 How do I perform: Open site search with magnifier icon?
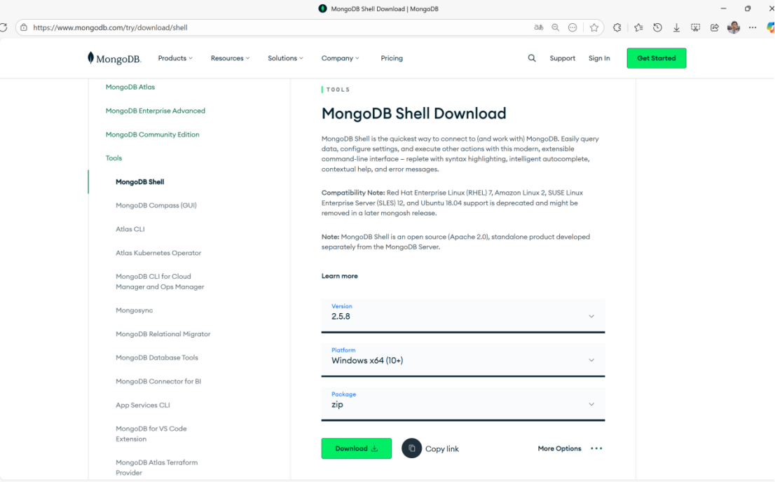[532, 58]
